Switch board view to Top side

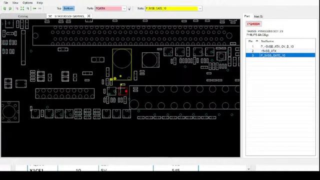(x=59, y=8)
